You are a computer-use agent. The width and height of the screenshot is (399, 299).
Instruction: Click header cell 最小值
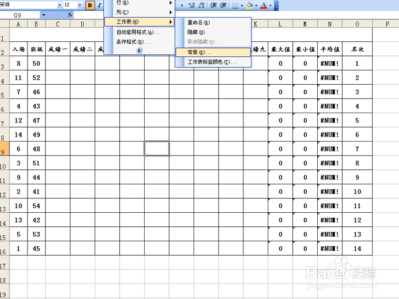coord(305,49)
